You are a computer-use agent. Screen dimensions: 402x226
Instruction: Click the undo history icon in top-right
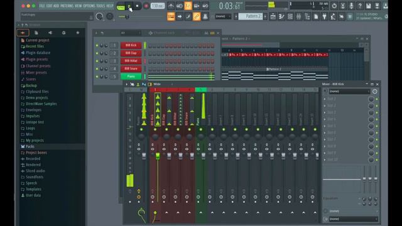[x=334, y=6]
